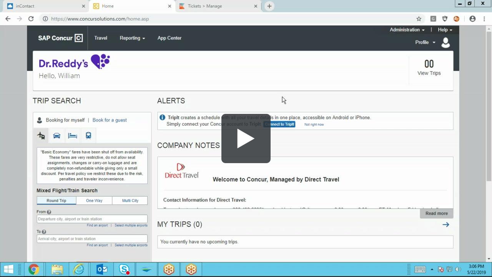
Task: Open Skype from the taskbar
Action: tap(124, 269)
